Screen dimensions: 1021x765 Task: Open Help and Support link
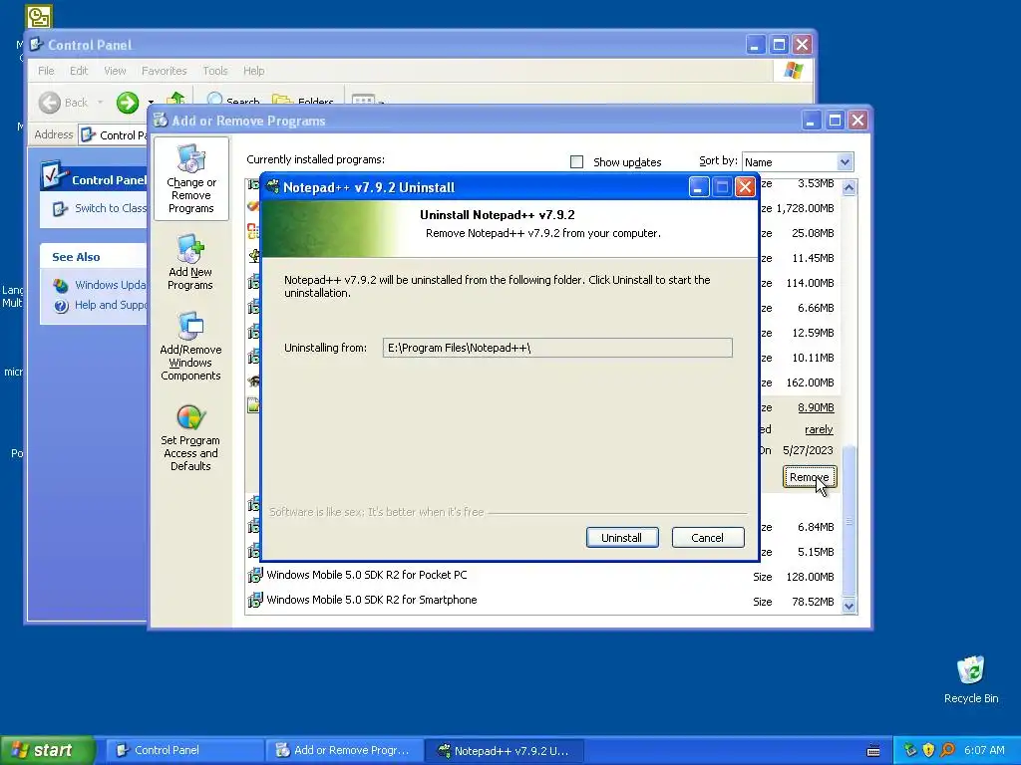(x=110, y=305)
